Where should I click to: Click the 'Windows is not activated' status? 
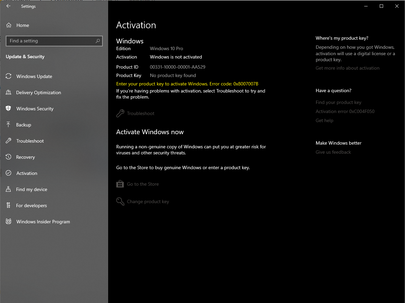[x=176, y=57]
